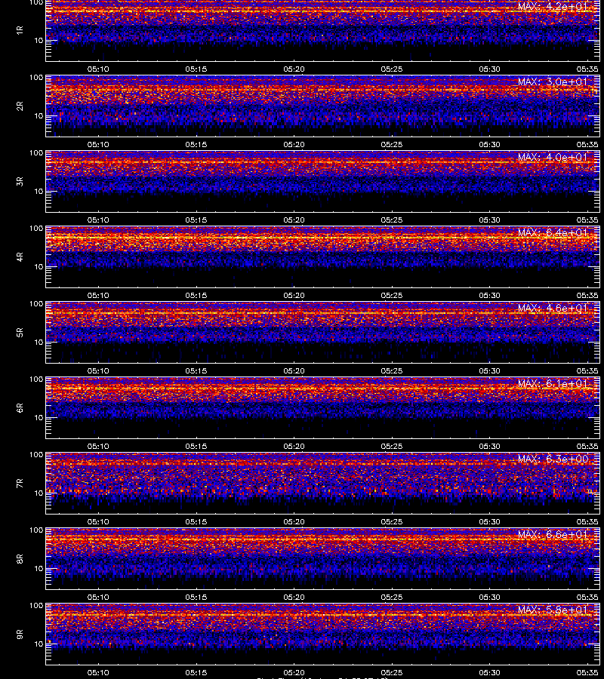
Task: Click the 05:25 tick label below the 9R panel
Action: [392, 672]
